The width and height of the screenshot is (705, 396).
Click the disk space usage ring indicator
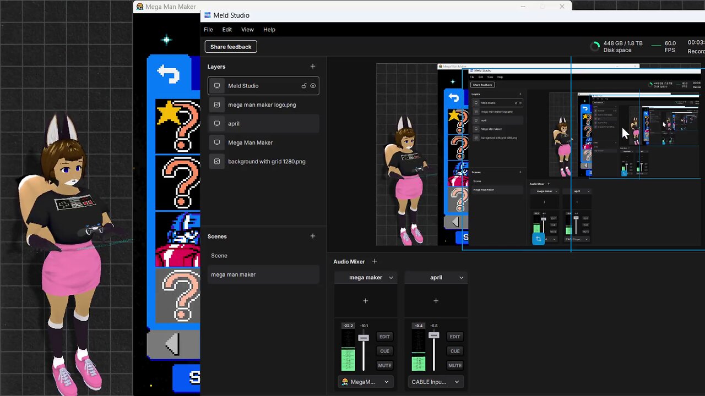595,47
